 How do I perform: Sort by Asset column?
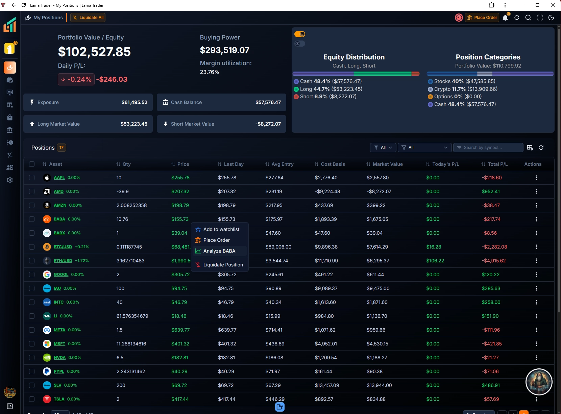tap(52, 164)
